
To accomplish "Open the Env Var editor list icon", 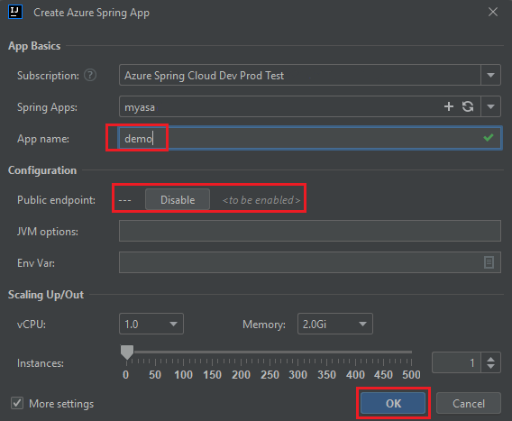I will [489, 262].
